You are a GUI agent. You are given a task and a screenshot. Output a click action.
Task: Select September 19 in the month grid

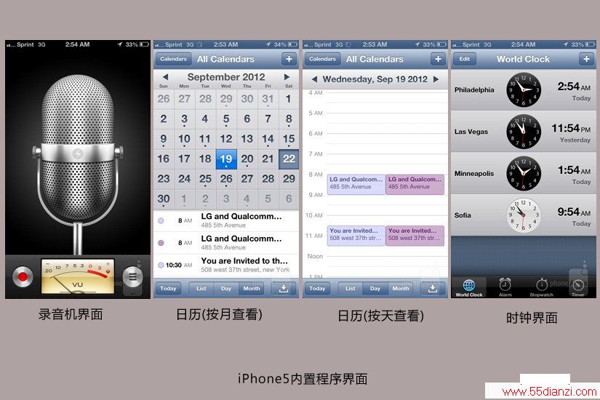tap(226, 159)
